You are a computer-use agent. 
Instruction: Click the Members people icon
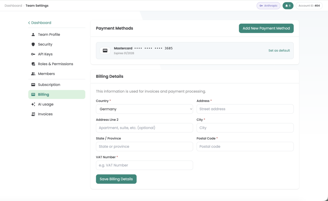click(33, 74)
